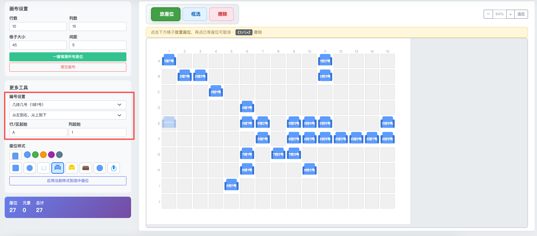Viewport: 537px width, 236px height.
Task: Click the 行数 rows input field
Action: click(38, 26)
